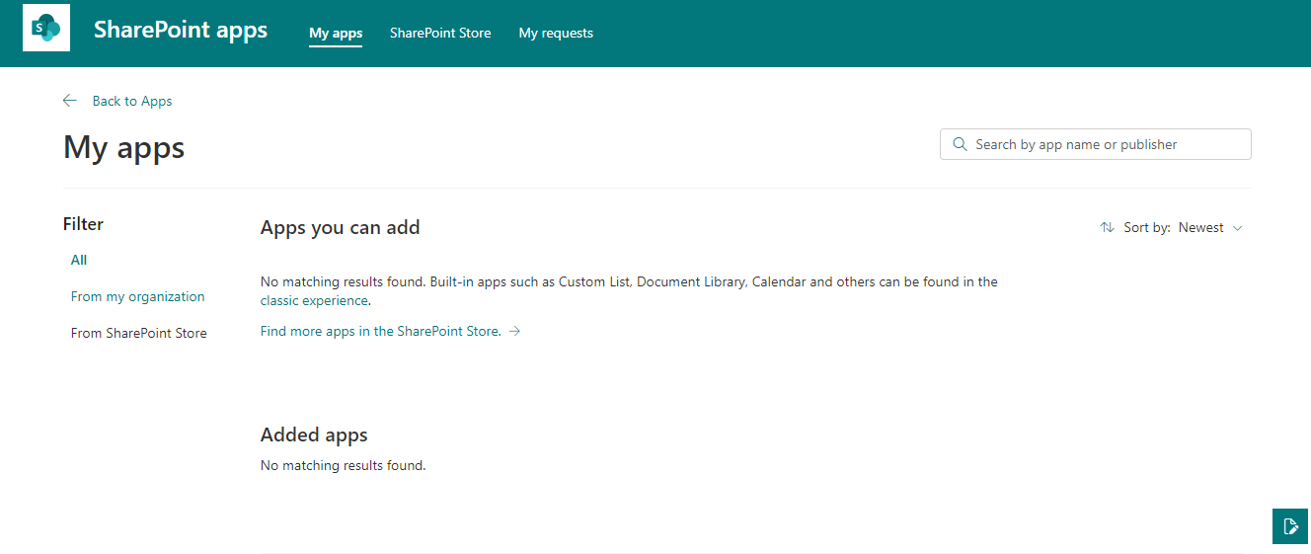Click the Filter heading
This screenshot has width=1311, height=554.
coord(83,224)
